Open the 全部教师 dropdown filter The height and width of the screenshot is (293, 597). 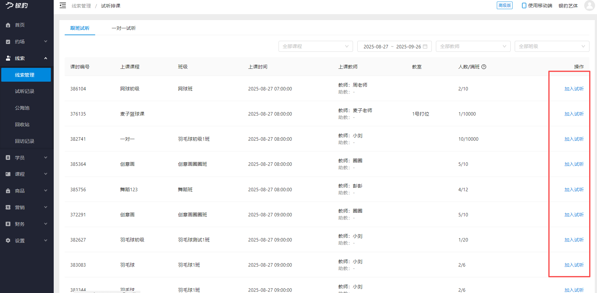point(473,46)
